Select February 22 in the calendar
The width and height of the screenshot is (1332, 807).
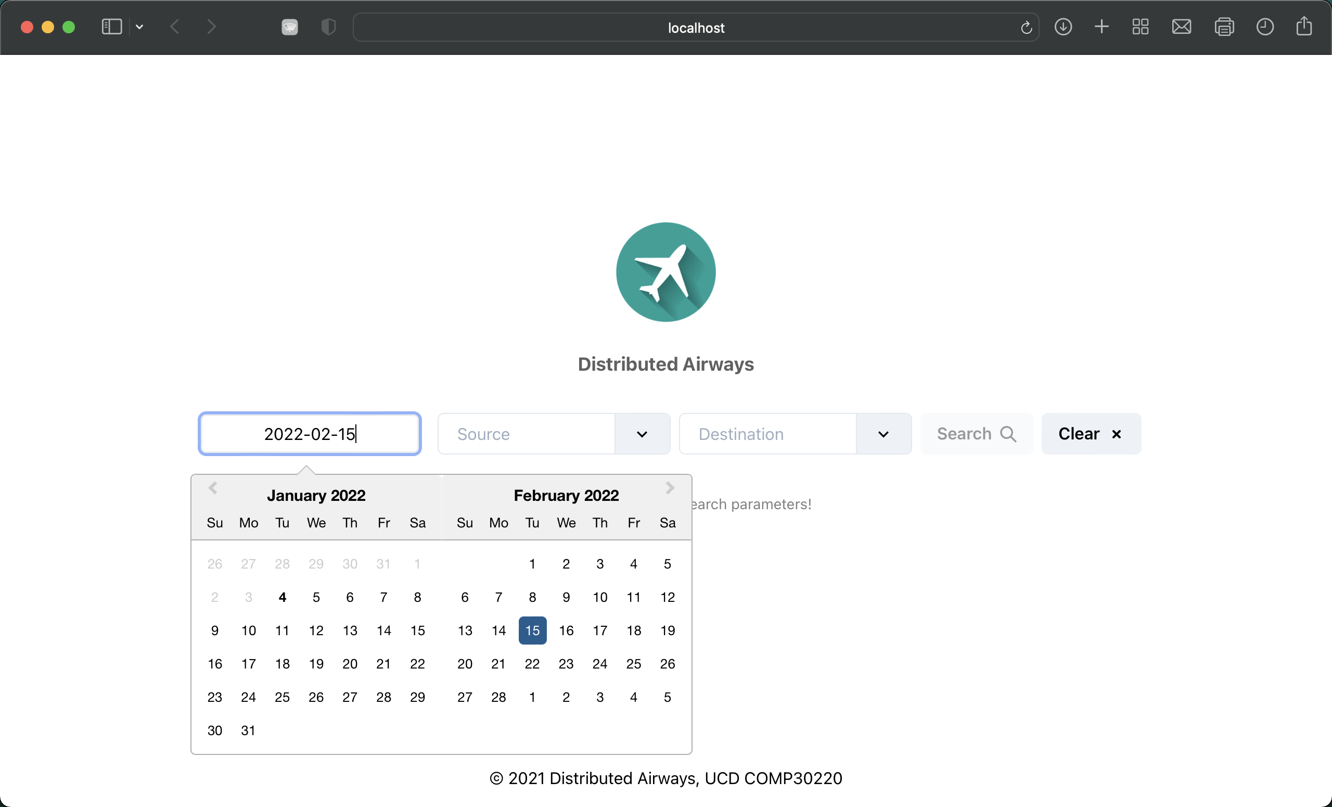[x=532, y=664]
